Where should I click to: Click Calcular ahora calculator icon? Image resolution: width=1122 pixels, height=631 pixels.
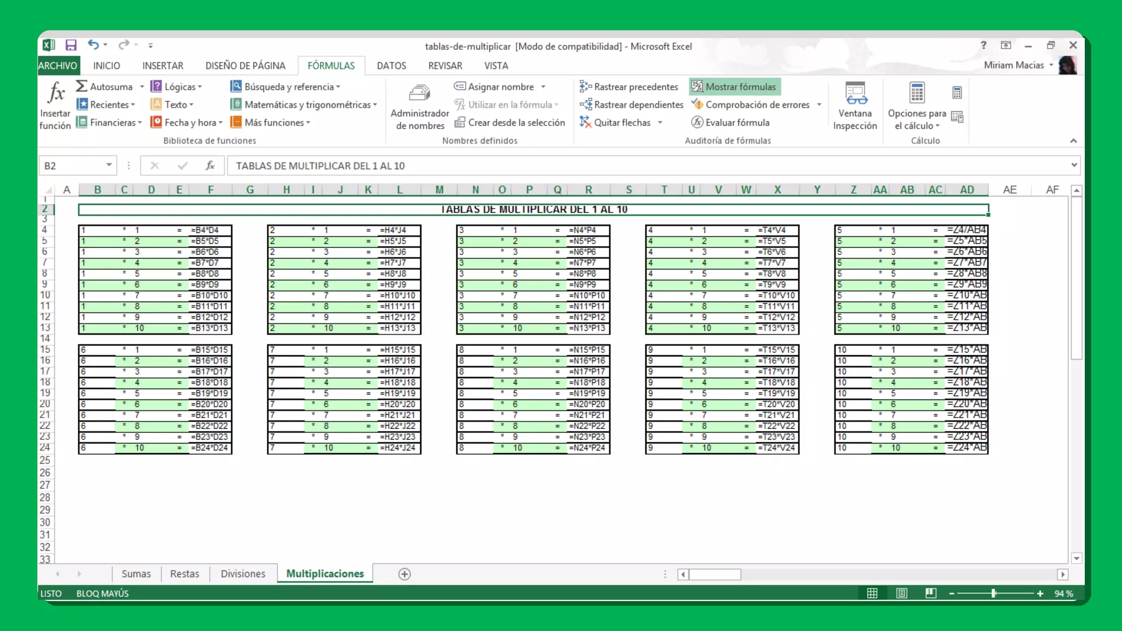click(957, 92)
